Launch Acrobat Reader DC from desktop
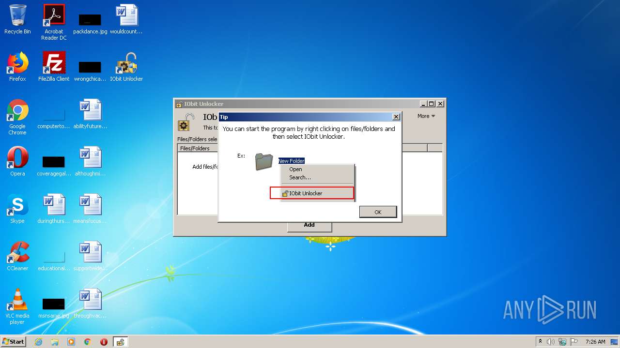 (x=54, y=22)
